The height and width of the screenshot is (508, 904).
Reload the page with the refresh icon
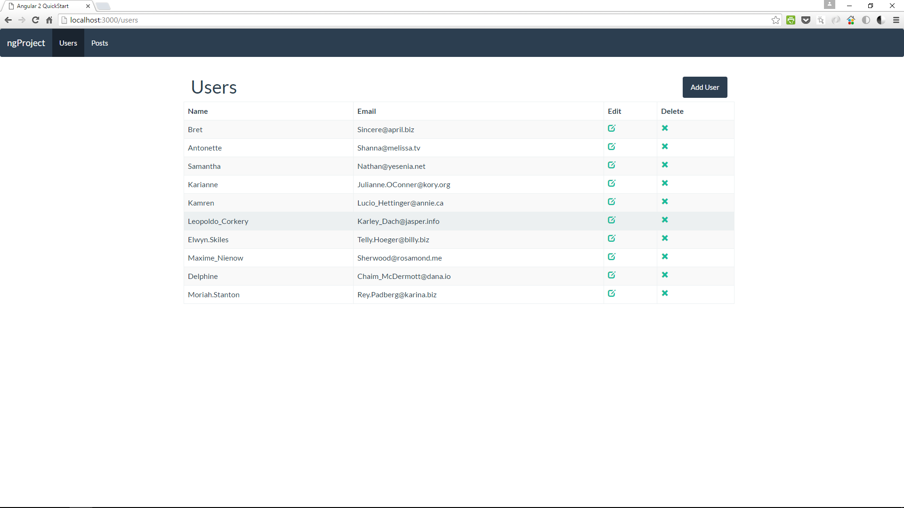click(35, 20)
